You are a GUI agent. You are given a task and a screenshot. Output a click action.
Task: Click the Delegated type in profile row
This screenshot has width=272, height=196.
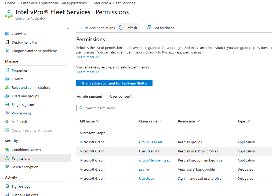(245, 170)
